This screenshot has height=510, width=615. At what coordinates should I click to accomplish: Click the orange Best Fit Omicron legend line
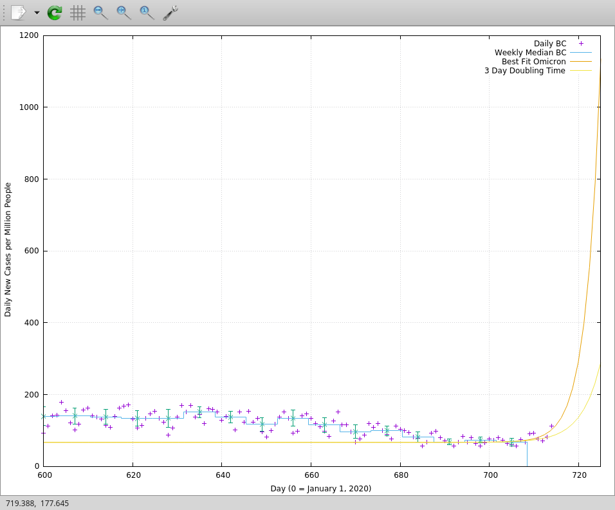pyautogui.click(x=581, y=62)
